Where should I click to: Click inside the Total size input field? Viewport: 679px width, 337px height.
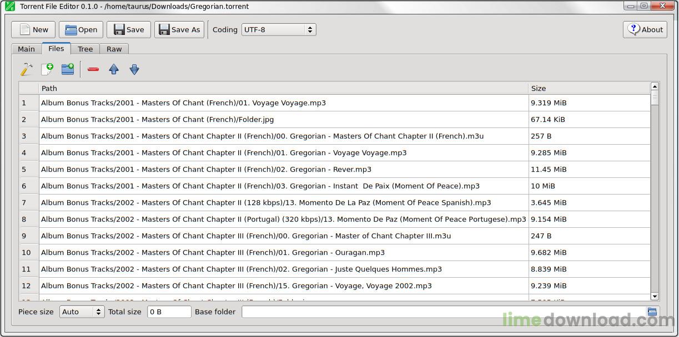169,312
